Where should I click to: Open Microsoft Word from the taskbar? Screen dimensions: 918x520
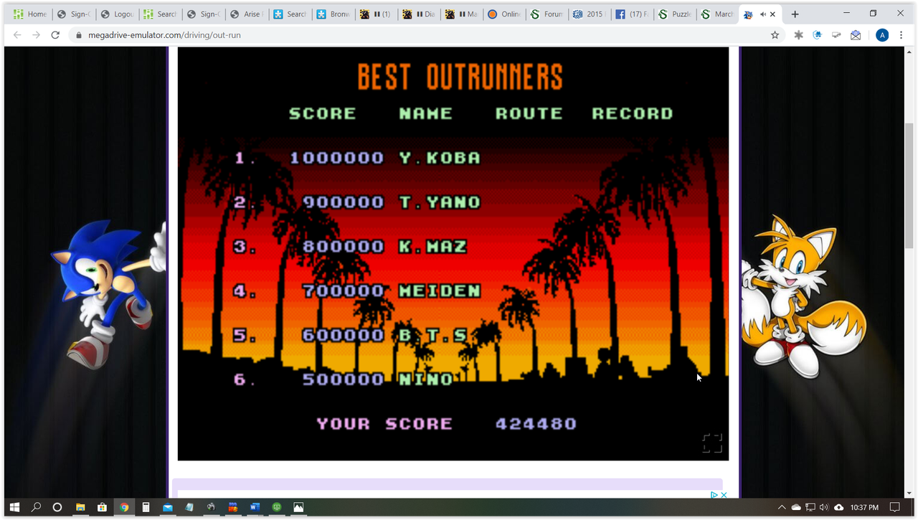click(x=255, y=507)
